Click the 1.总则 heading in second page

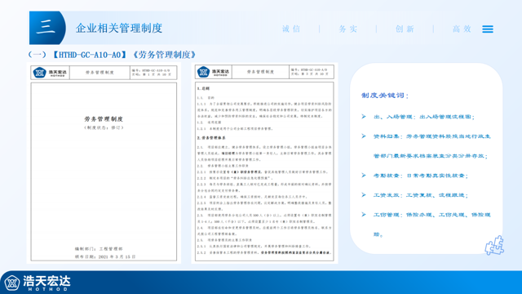pyautogui.click(x=203, y=89)
